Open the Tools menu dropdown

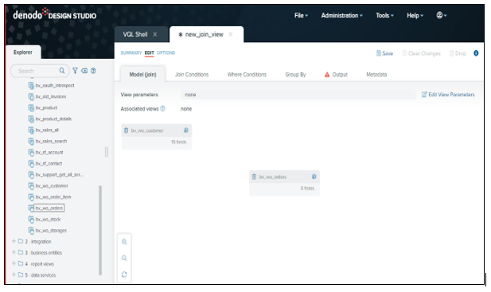[385, 15]
